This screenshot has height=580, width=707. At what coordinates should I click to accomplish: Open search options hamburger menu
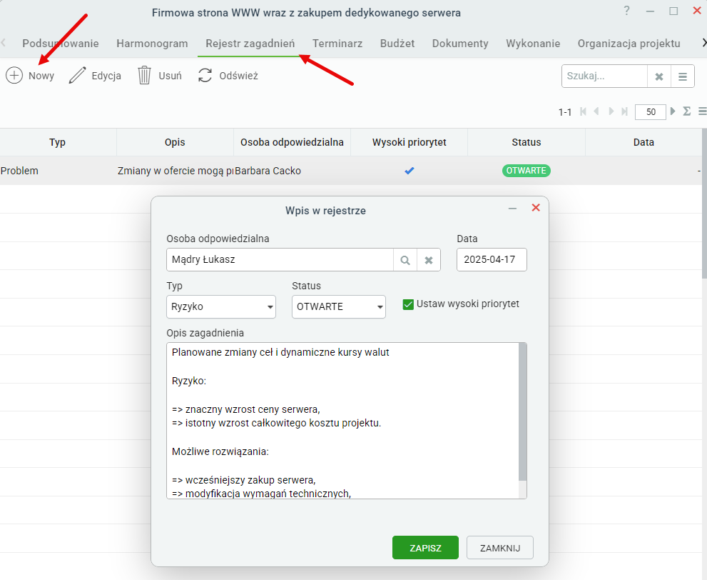683,76
